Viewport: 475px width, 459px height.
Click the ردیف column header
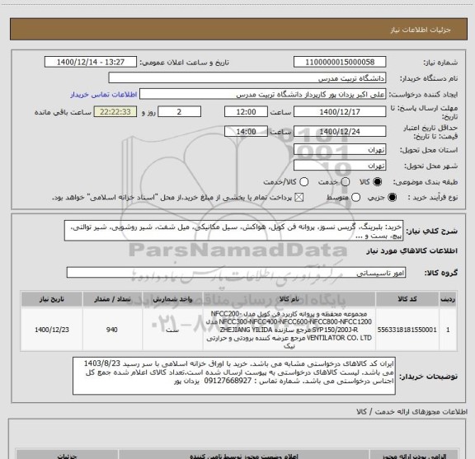point(448,299)
